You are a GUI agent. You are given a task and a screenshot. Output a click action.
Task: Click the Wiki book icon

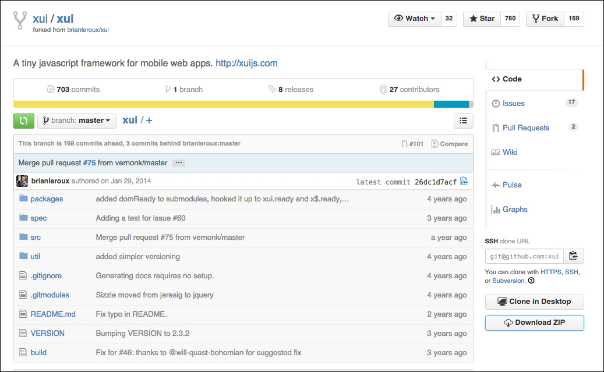[496, 153]
